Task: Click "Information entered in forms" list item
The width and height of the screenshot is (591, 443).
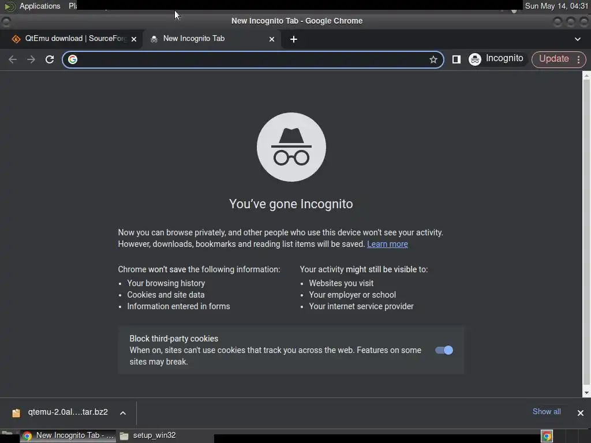Action: [x=178, y=307]
